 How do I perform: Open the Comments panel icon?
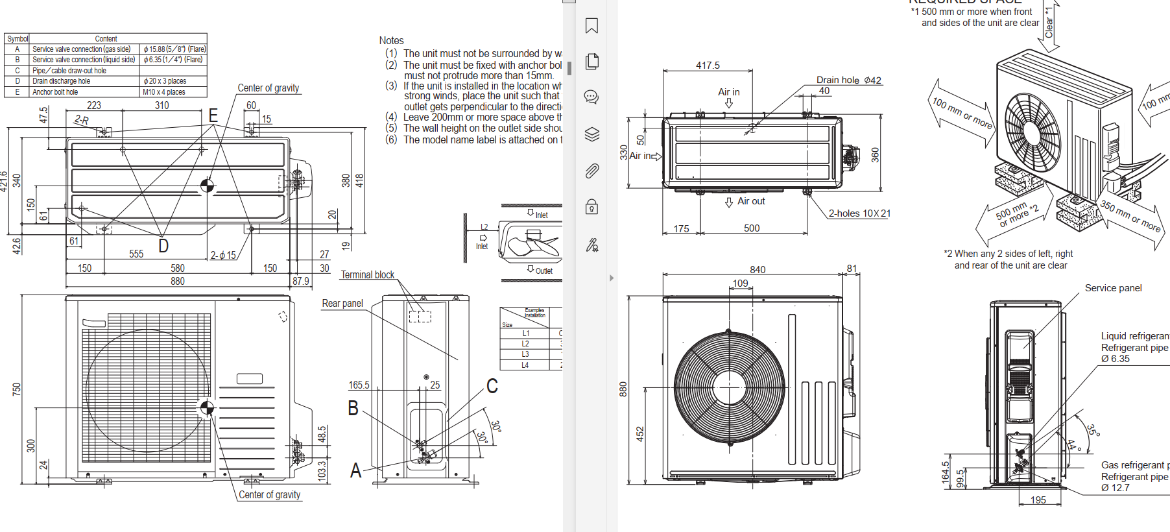click(x=591, y=97)
